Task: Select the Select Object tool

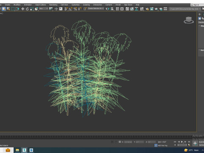Action: pyautogui.click(x=4, y=9)
